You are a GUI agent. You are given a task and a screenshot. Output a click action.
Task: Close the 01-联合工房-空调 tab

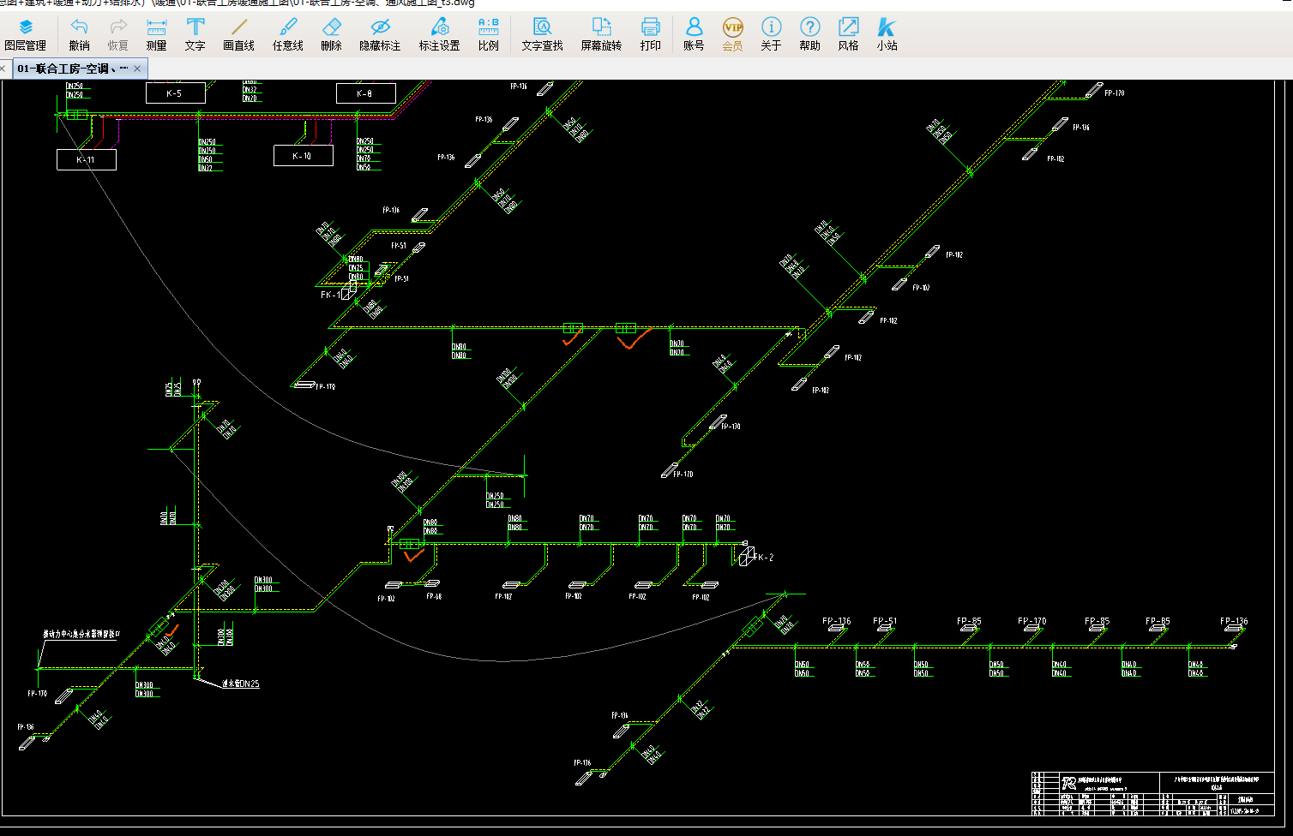137,69
